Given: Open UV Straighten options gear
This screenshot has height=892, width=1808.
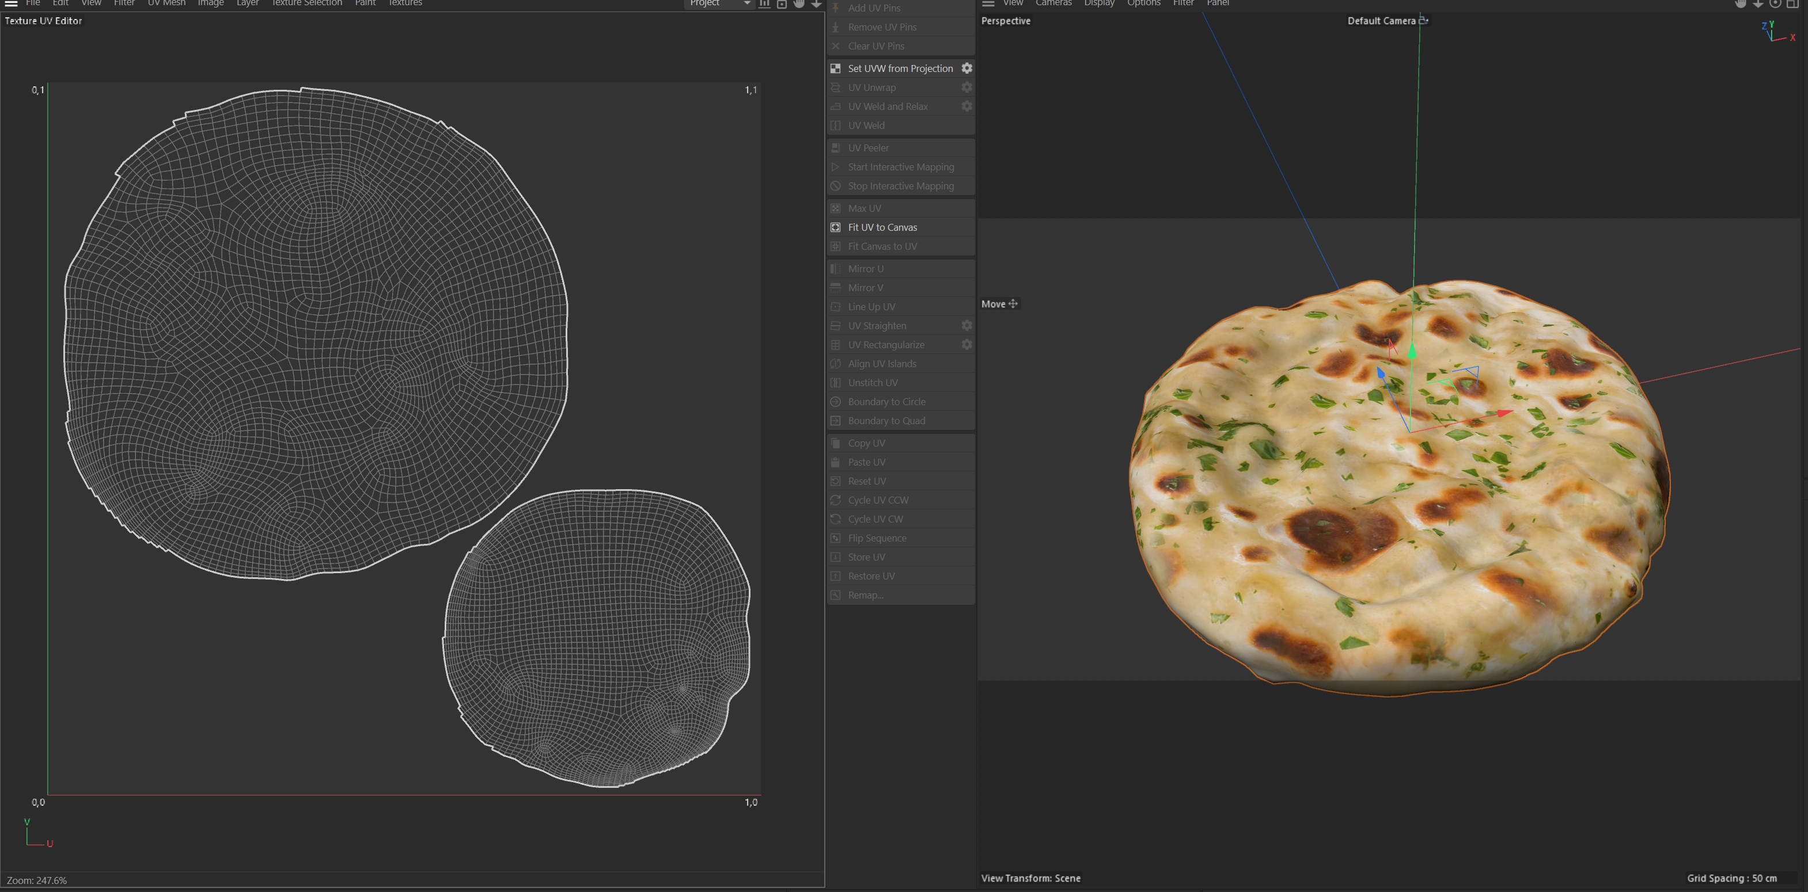Looking at the screenshot, I should pyautogui.click(x=966, y=326).
